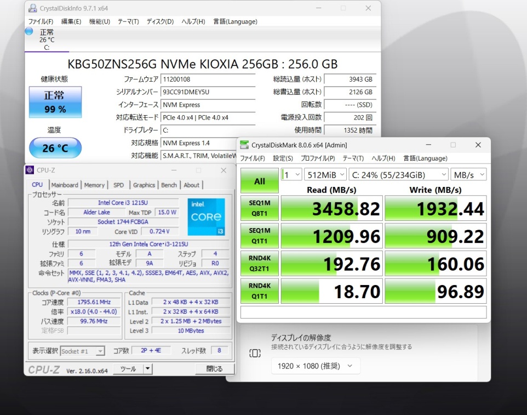The height and width of the screenshot is (415, 527).
Task: Click the serial number field 93CC91DMEY5U
Action: (208, 92)
